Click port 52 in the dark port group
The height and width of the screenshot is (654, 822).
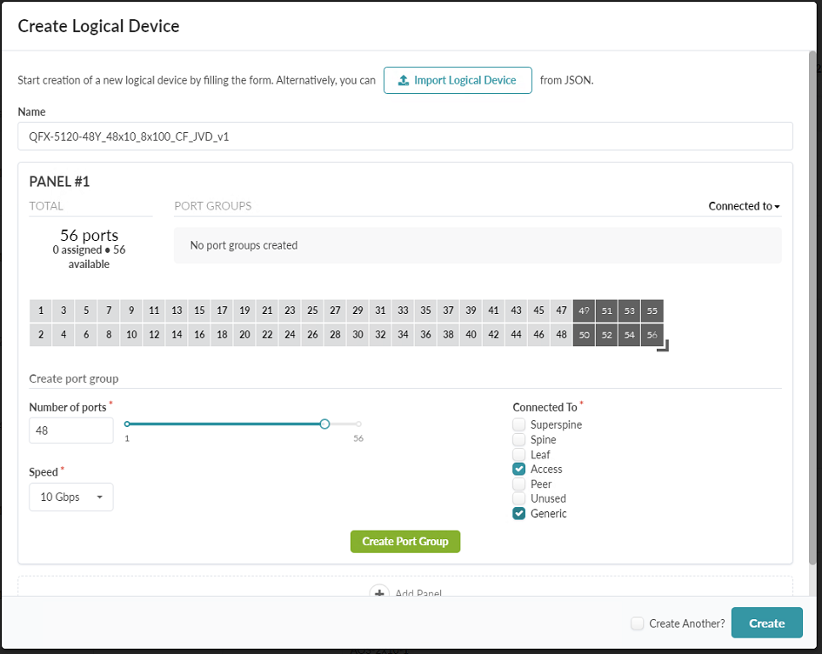coord(606,335)
